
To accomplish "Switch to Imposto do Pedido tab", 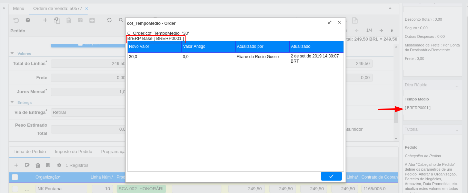I will click(x=73, y=152).
